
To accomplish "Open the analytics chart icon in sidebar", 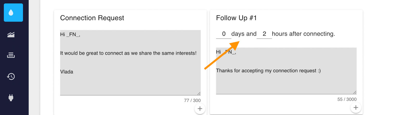I will click(x=11, y=35).
